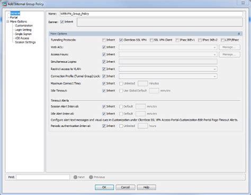Click the Banner text area
This screenshot has height=195, width=251.
(160, 22)
